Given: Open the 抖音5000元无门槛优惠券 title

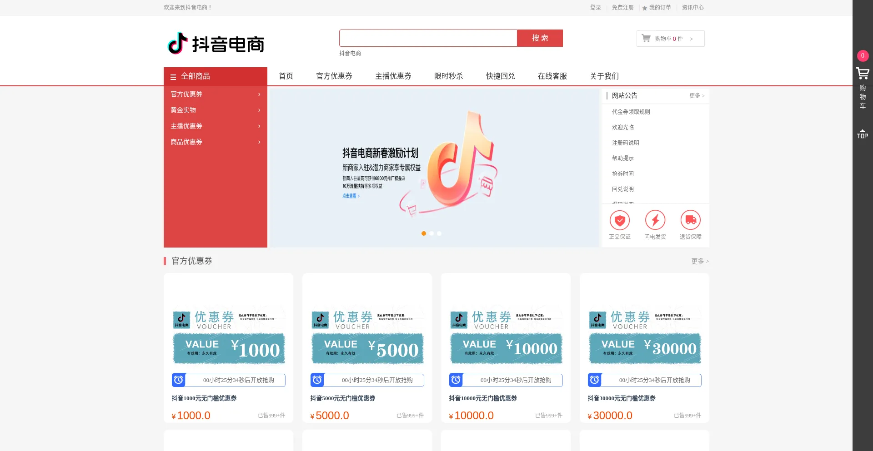Looking at the screenshot, I should (x=343, y=398).
